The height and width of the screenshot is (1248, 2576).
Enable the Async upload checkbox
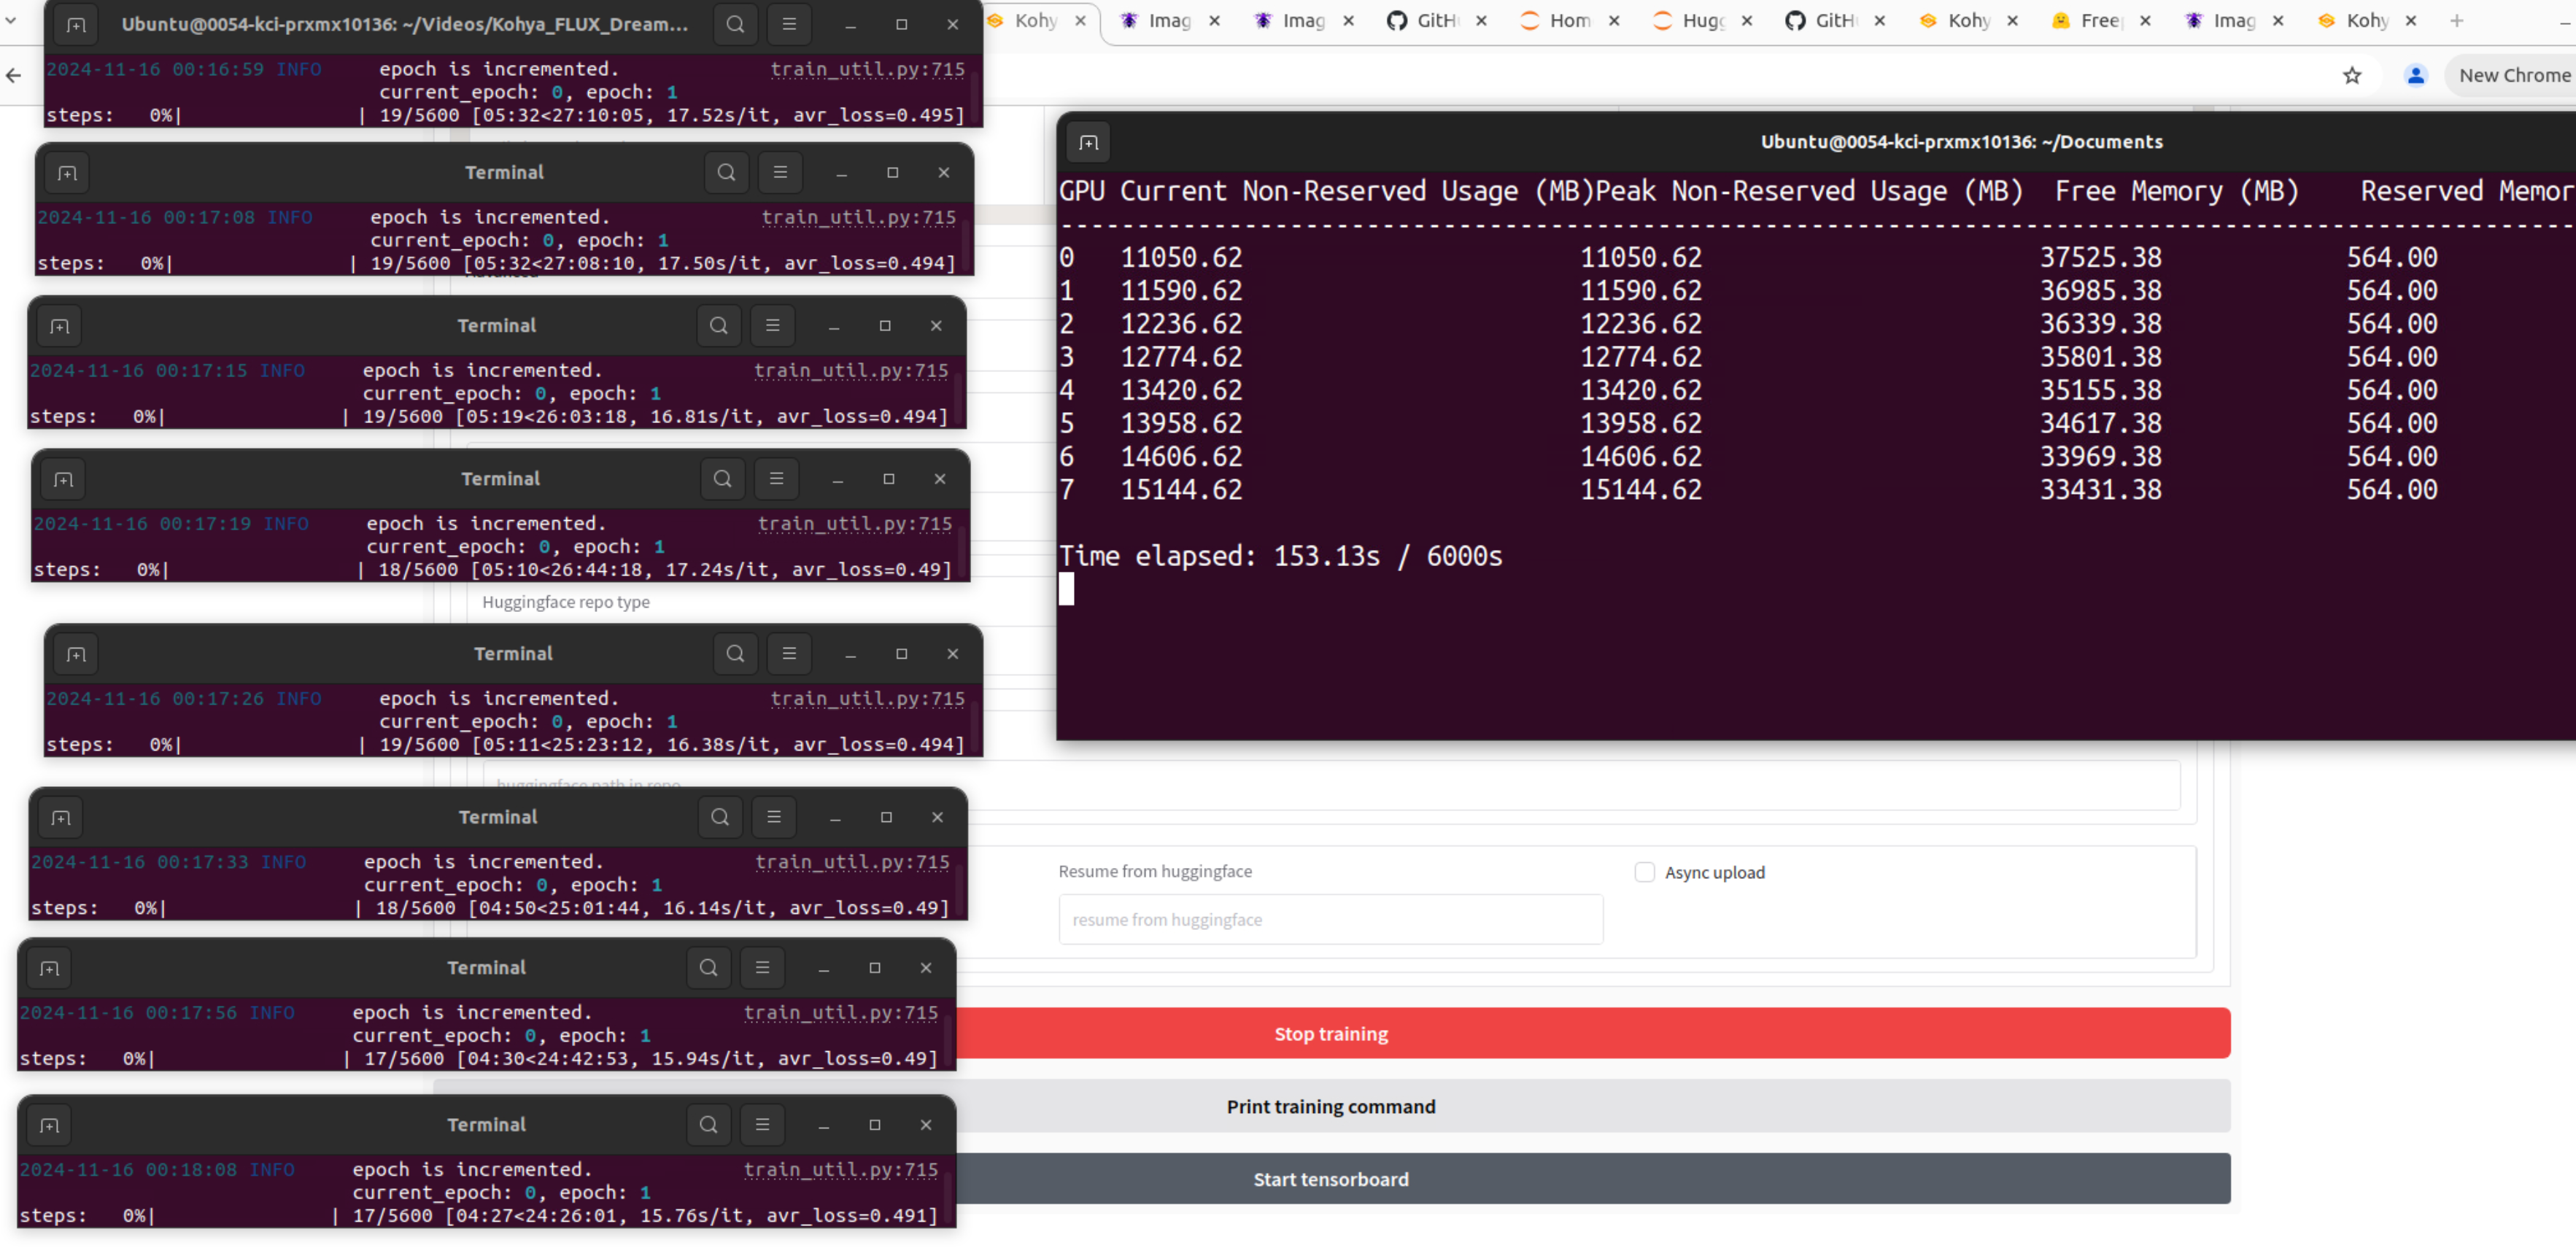1644,872
